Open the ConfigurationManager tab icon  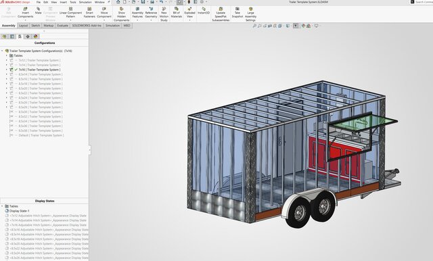click(20, 37)
